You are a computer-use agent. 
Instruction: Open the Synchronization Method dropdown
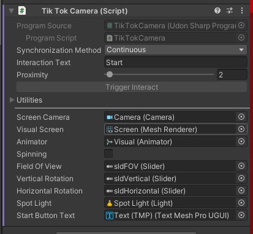176,50
